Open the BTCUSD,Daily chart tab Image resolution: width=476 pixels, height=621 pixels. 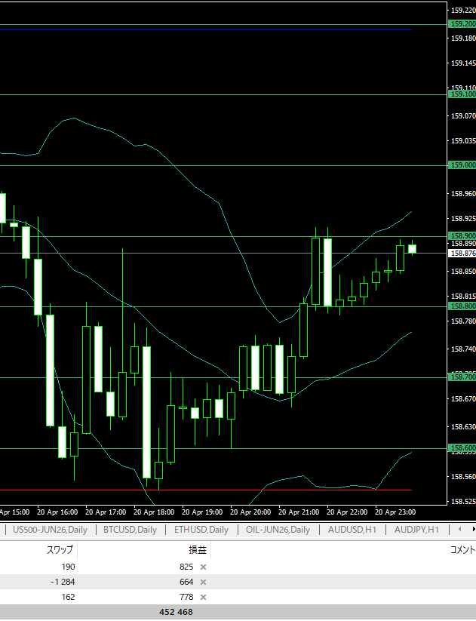(130, 530)
